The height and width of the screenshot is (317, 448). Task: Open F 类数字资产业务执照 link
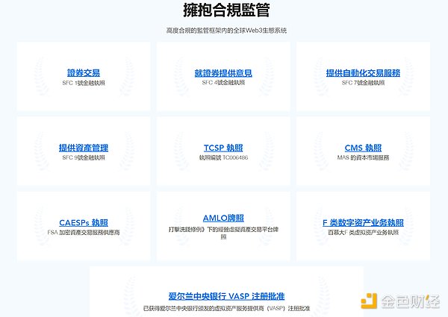click(x=363, y=222)
